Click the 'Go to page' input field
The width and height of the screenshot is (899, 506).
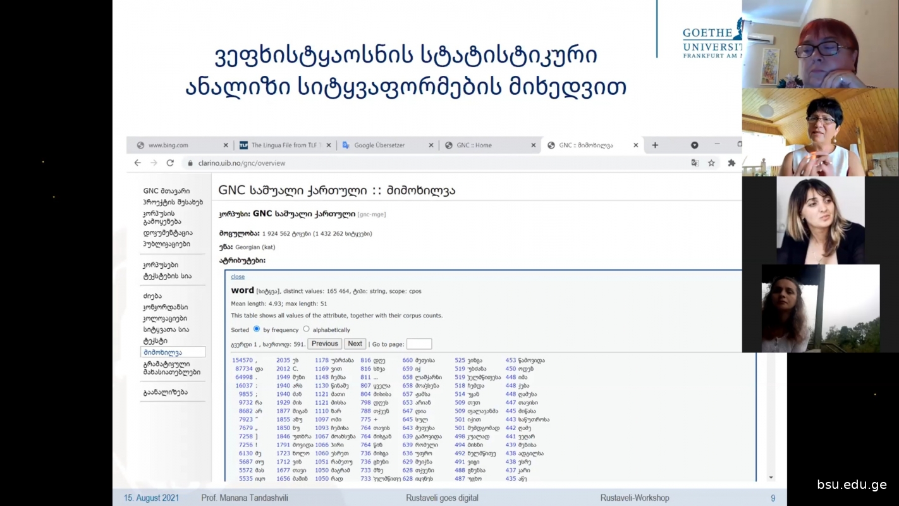(x=419, y=344)
